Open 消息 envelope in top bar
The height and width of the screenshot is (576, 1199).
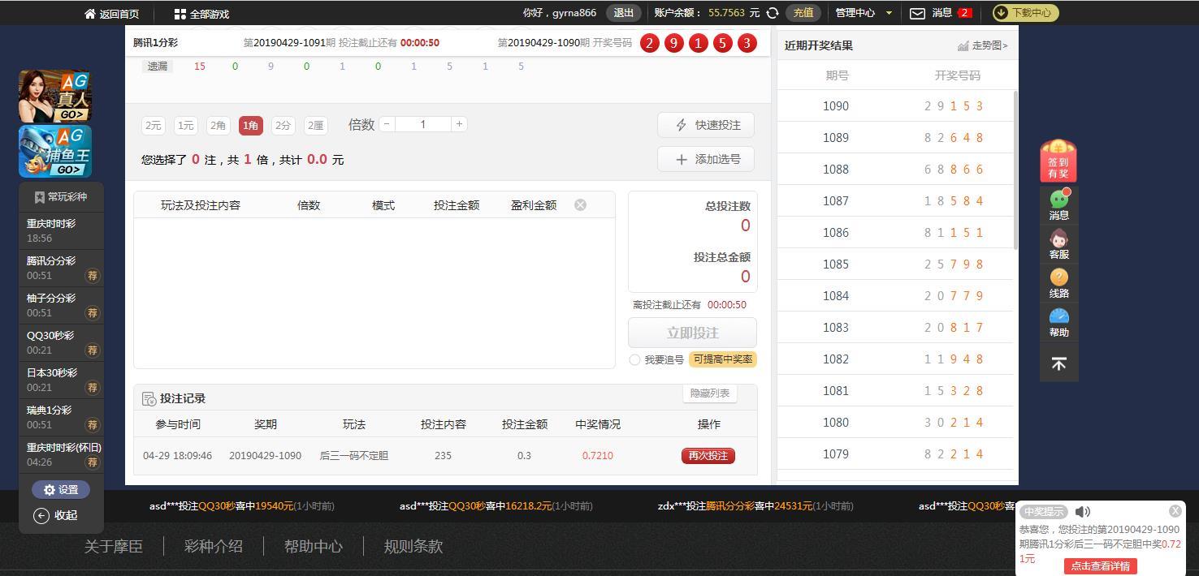pyautogui.click(x=940, y=13)
